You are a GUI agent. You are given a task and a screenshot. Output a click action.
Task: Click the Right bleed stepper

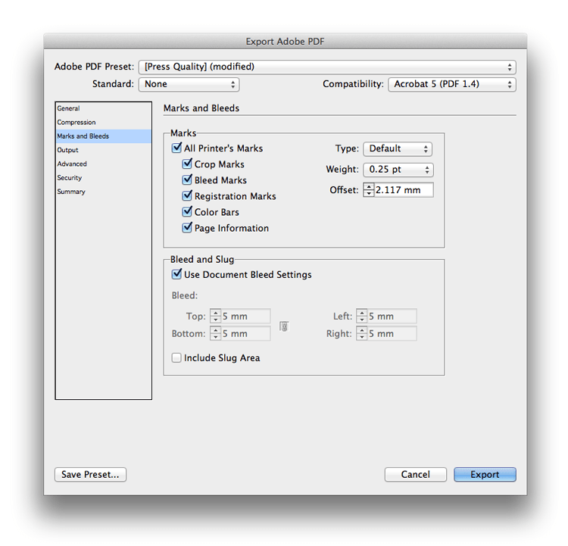tap(362, 333)
